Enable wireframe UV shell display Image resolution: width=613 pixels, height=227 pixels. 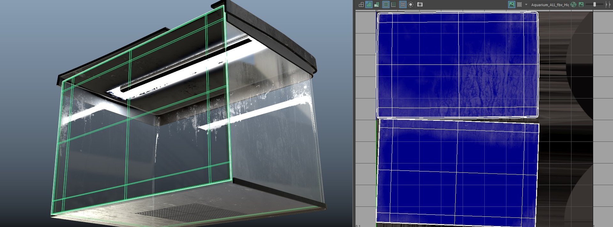click(x=361, y=4)
